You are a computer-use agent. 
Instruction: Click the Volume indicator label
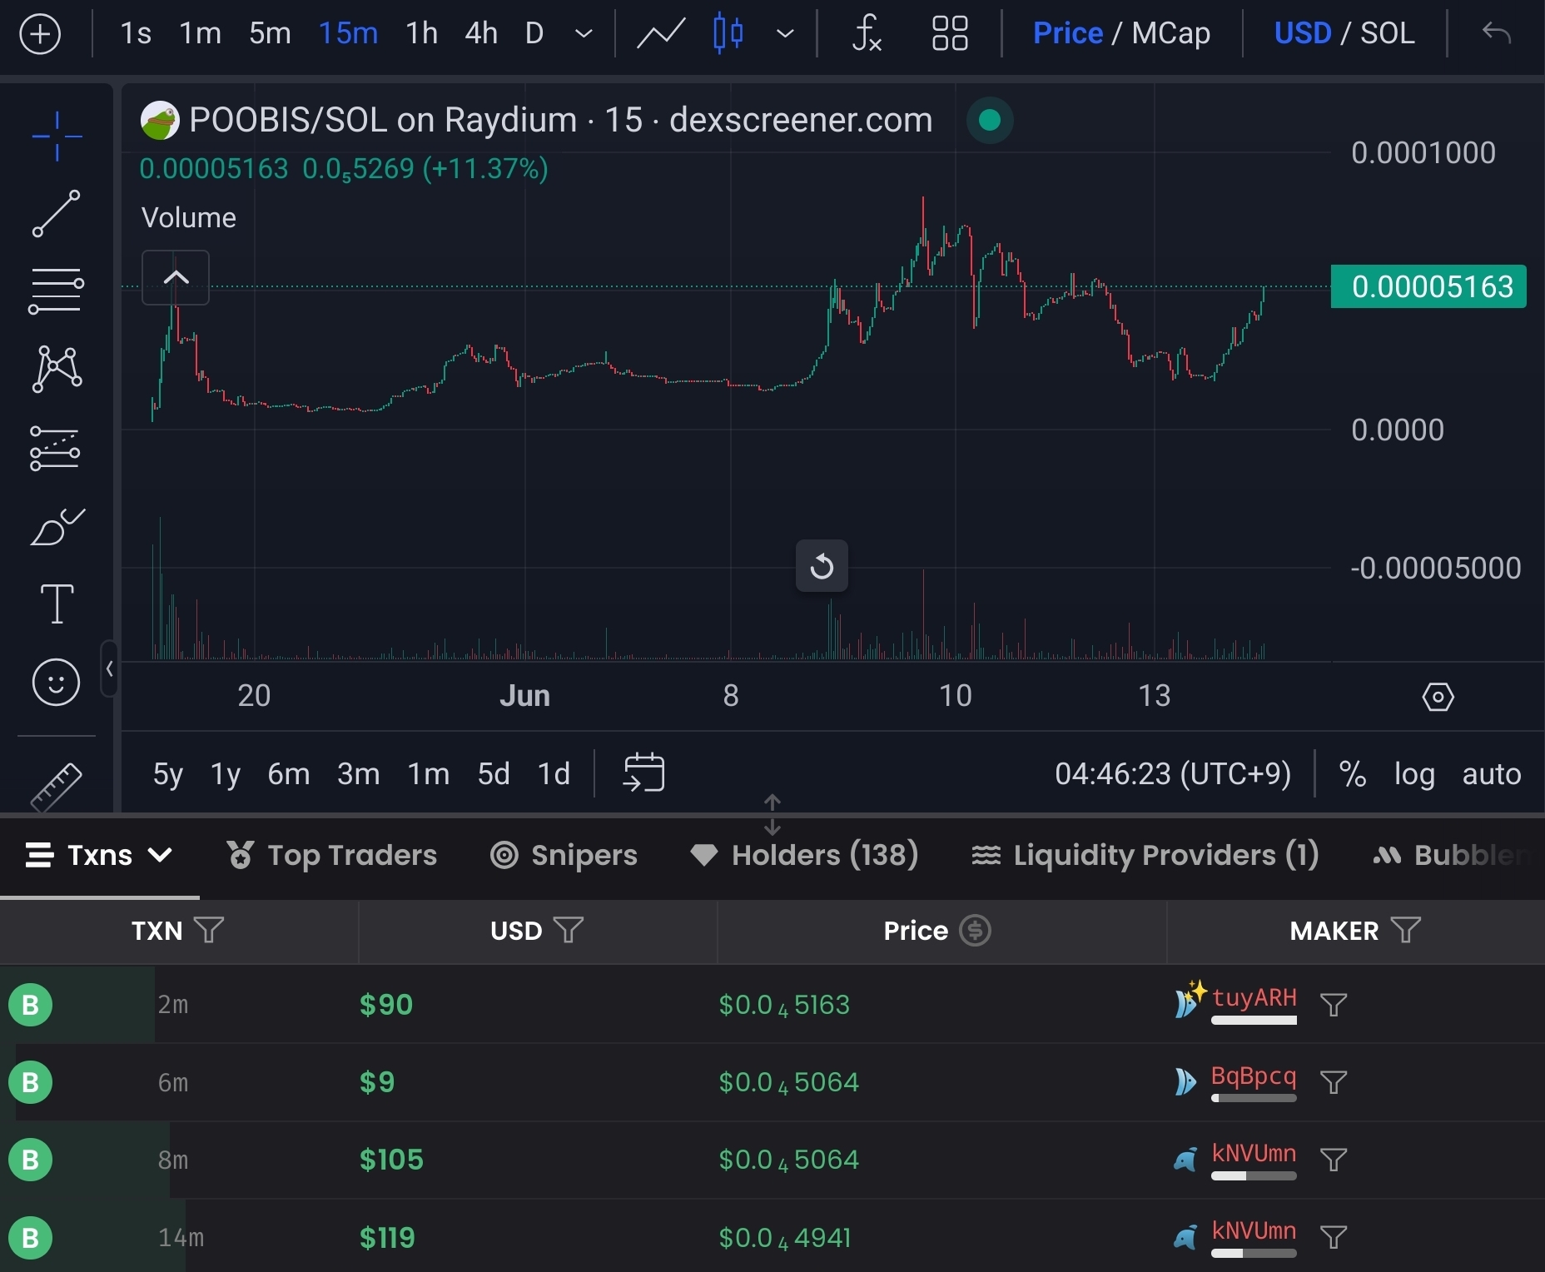click(x=189, y=218)
